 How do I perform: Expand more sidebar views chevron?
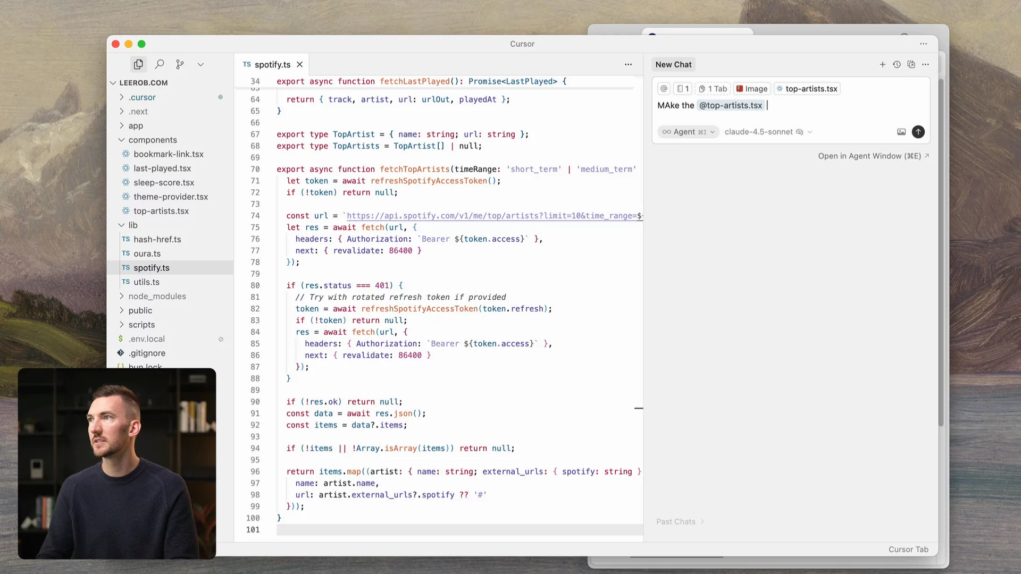click(x=200, y=64)
